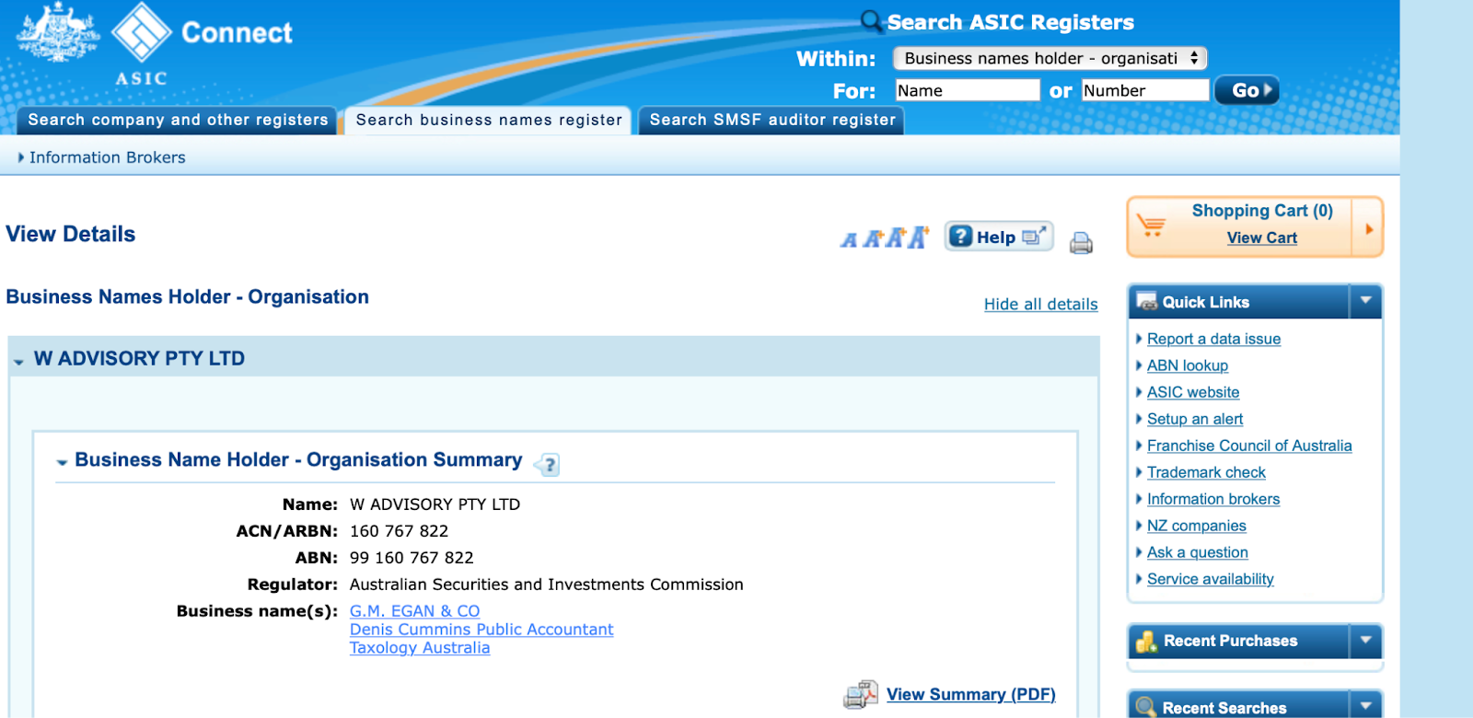
Task: Open the View Cart link
Action: pos(1261,237)
